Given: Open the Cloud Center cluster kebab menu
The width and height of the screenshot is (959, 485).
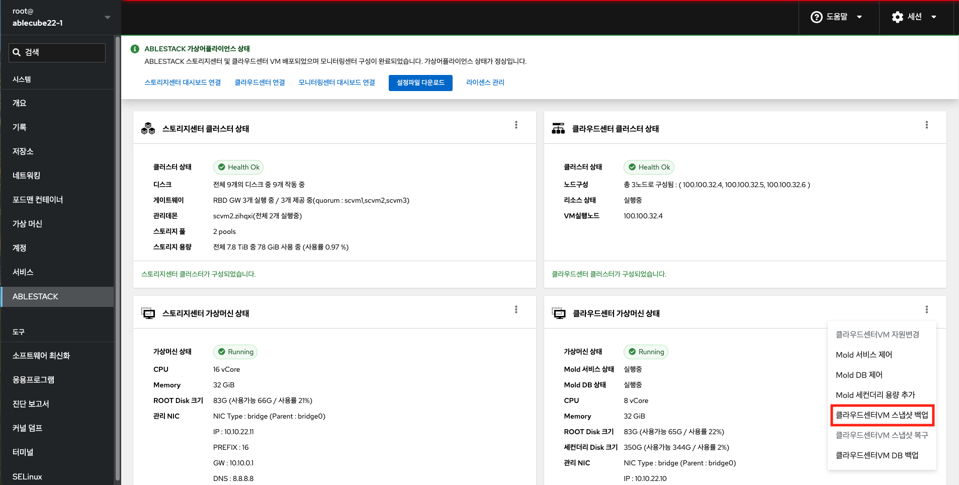Looking at the screenshot, I should (926, 125).
